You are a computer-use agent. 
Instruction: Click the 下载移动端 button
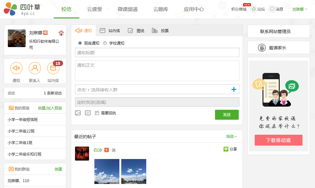click(x=278, y=140)
